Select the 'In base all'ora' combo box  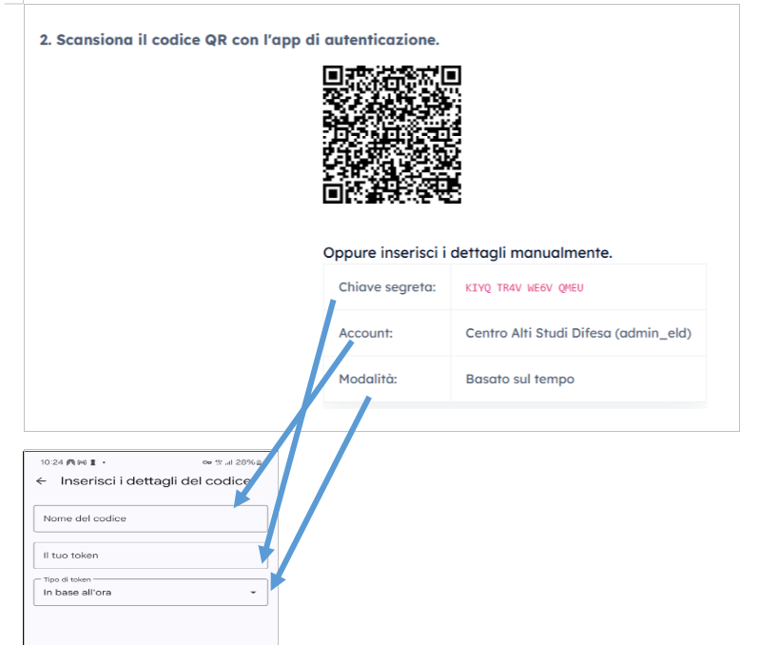[x=150, y=593]
